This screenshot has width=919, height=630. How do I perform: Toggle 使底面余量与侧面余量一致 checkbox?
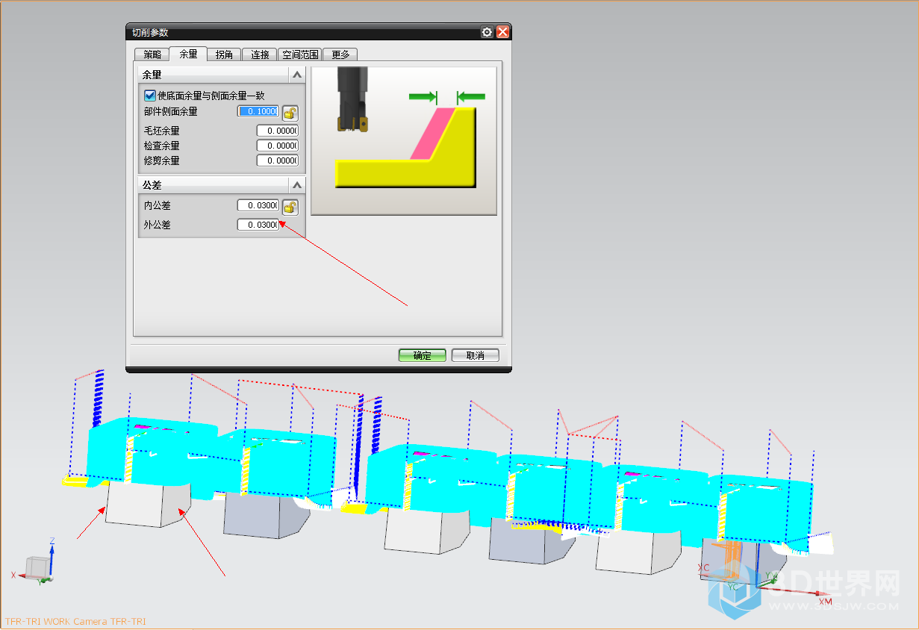150,96
